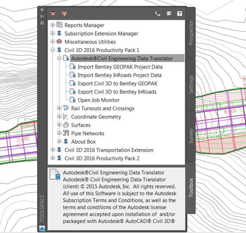Select Miscellaneous Utilities label
Screen dimensions: 246x233
pyautogui.click(x=90, y=42)
